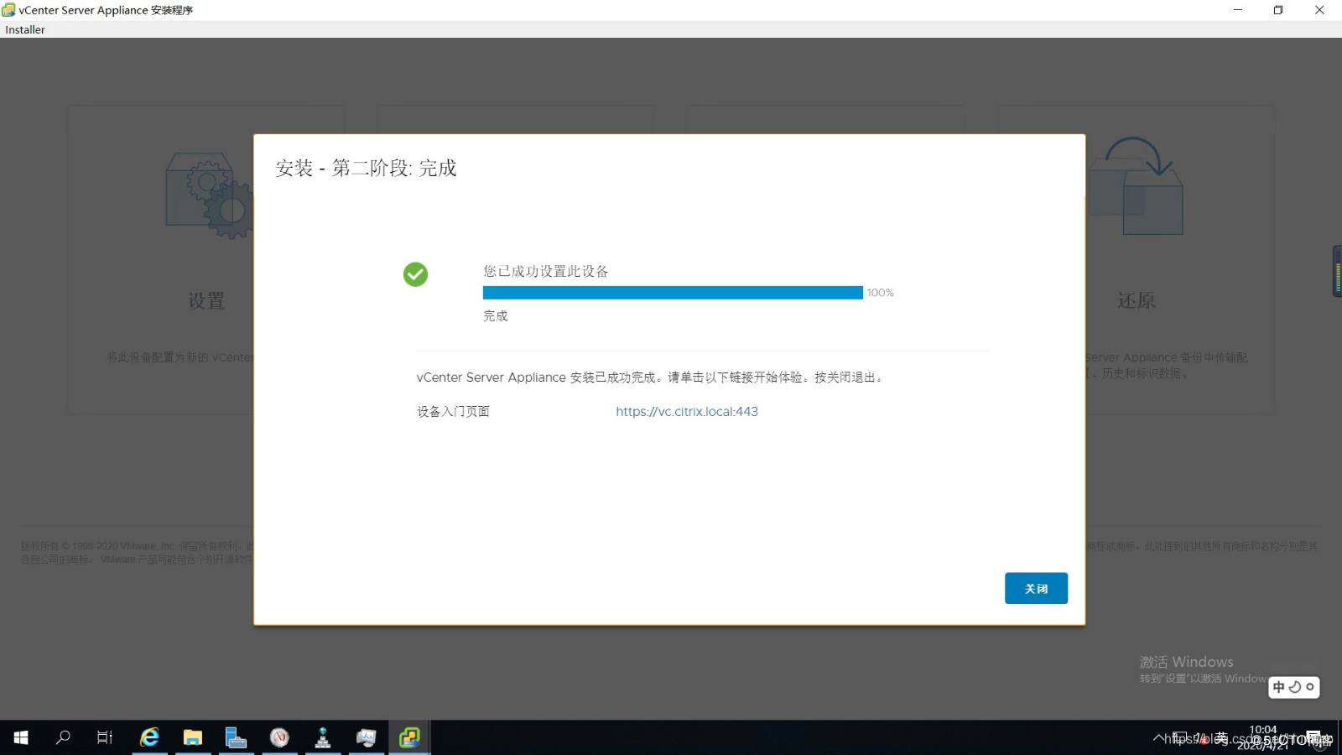Launch Internet Explorer from the taskbar
The height and width of the screenshot is (755, 1342).
coord(149,737)
